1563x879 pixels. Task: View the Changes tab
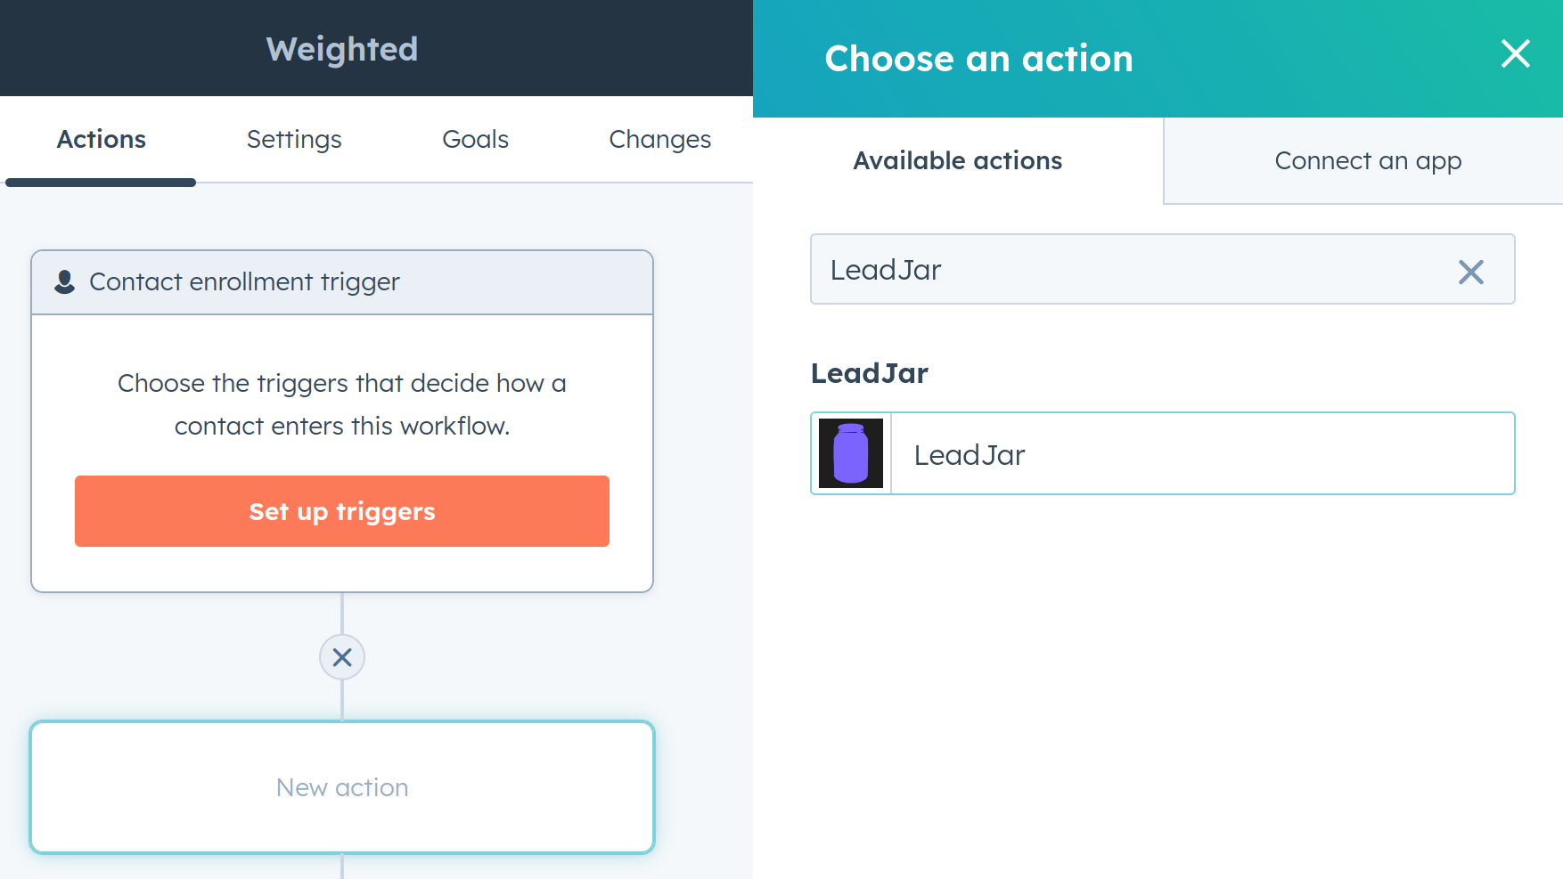click(x=659, y=139)
